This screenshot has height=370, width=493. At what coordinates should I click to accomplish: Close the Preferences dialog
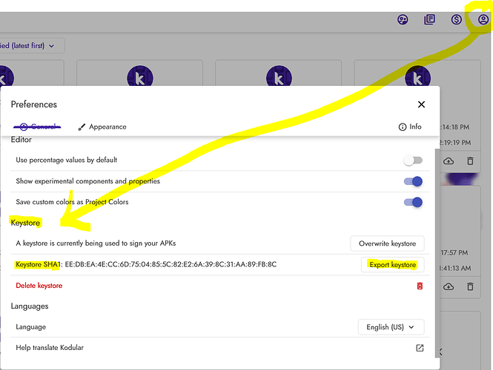click(421, 104)
